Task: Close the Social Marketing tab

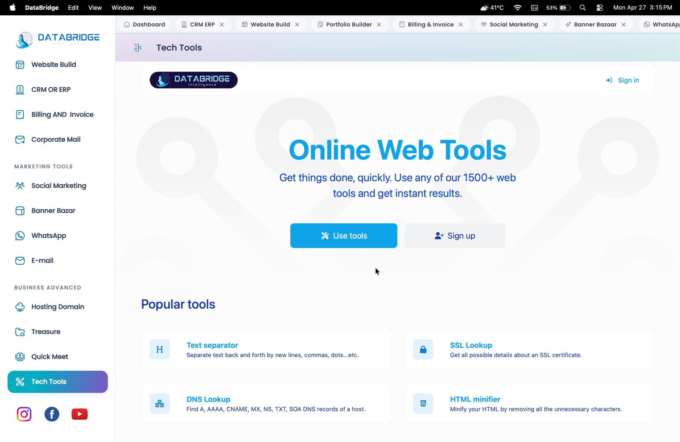Action: point(545,25)
